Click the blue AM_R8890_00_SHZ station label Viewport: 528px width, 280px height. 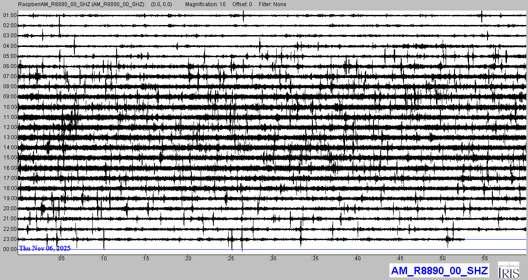click(440, 270)
